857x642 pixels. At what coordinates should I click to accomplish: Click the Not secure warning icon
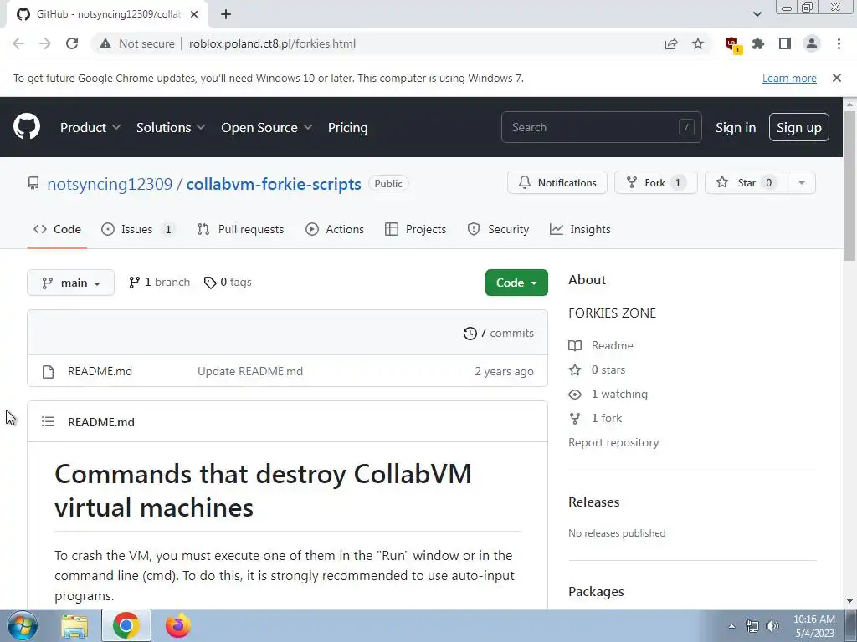(105, 43)
